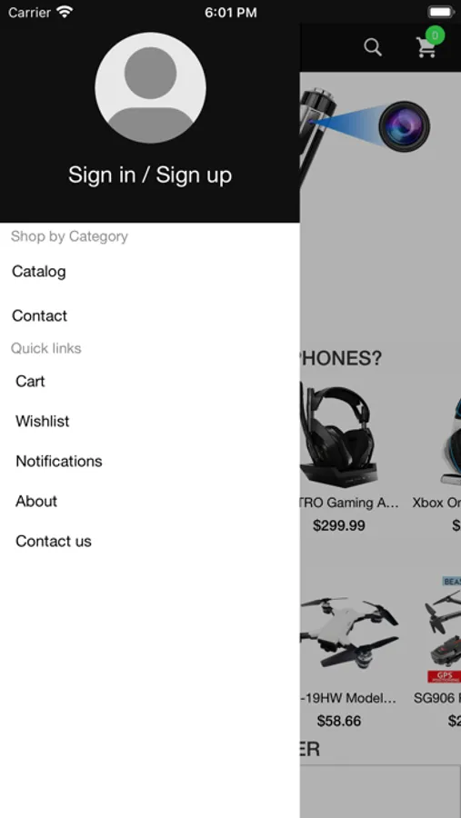Open the Contact category item
461x818 pixels.
(40, 315)
